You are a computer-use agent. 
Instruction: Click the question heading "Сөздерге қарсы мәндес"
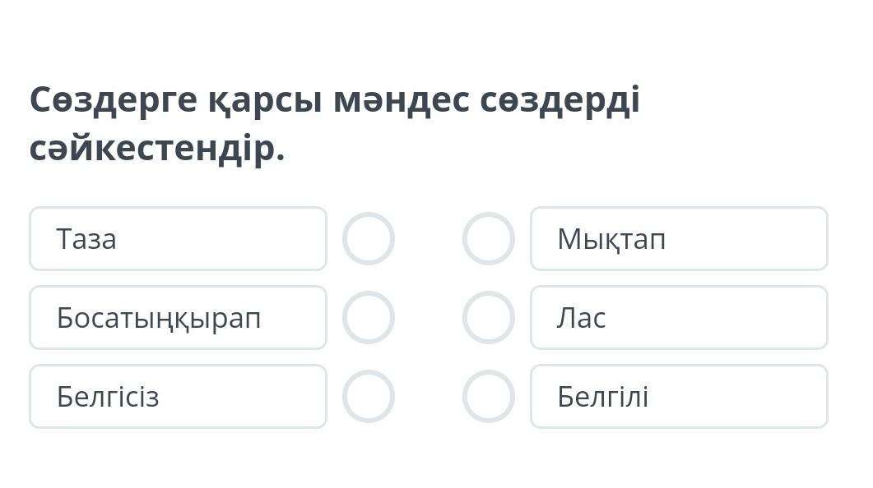pos(334,100)
